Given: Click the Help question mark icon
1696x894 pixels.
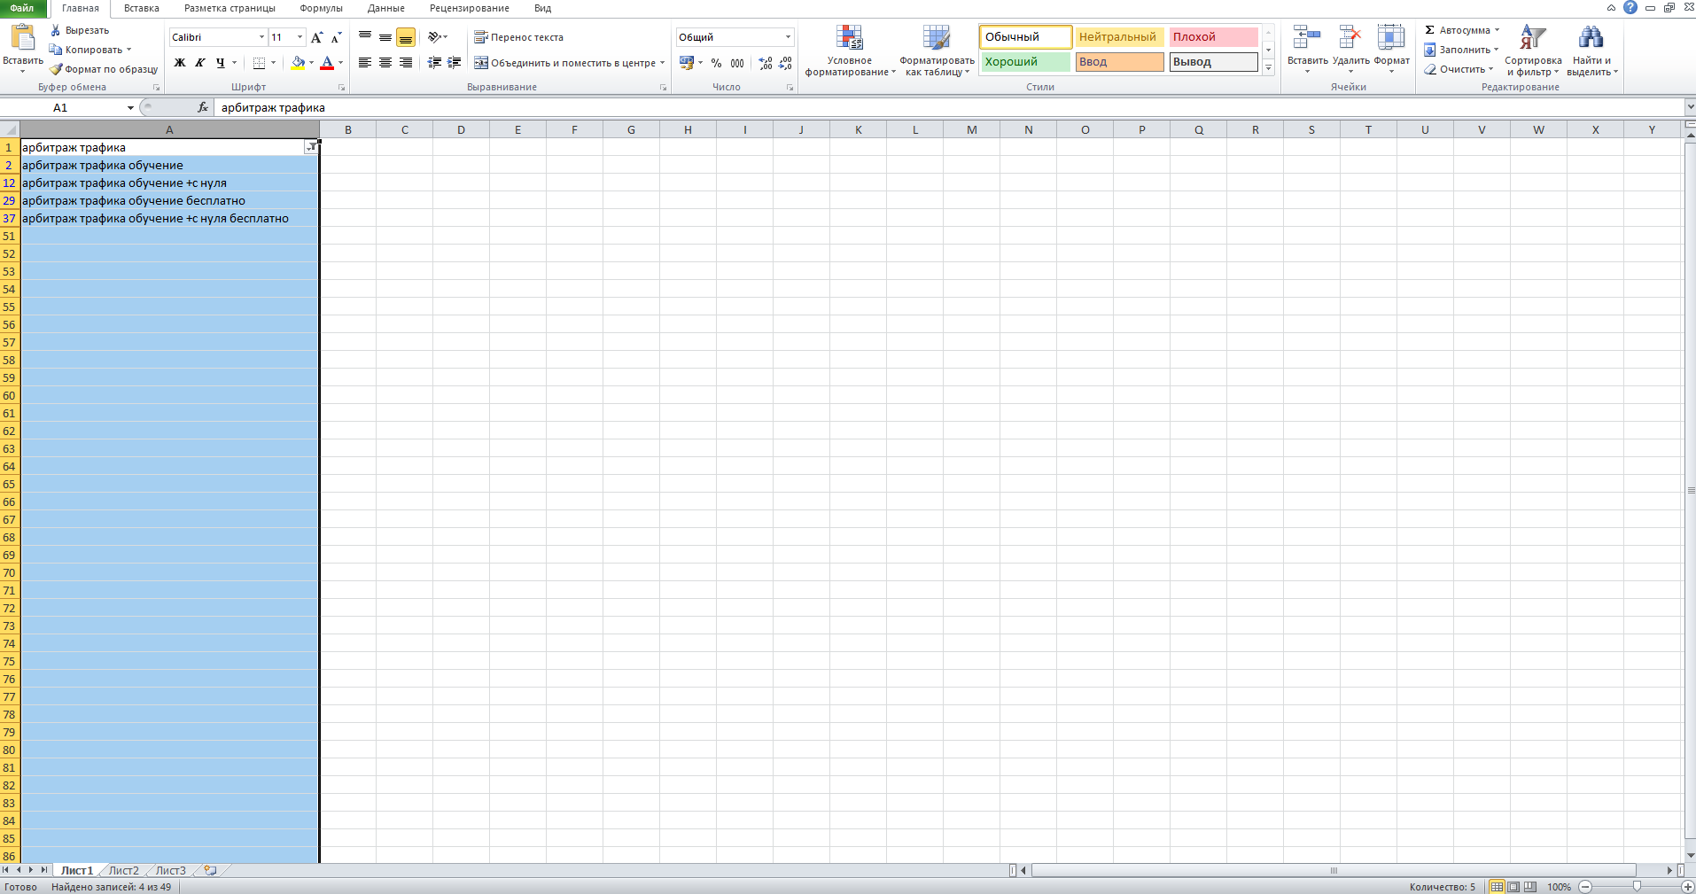Looking at the screenshot, I should click(x=1630, y=7).
